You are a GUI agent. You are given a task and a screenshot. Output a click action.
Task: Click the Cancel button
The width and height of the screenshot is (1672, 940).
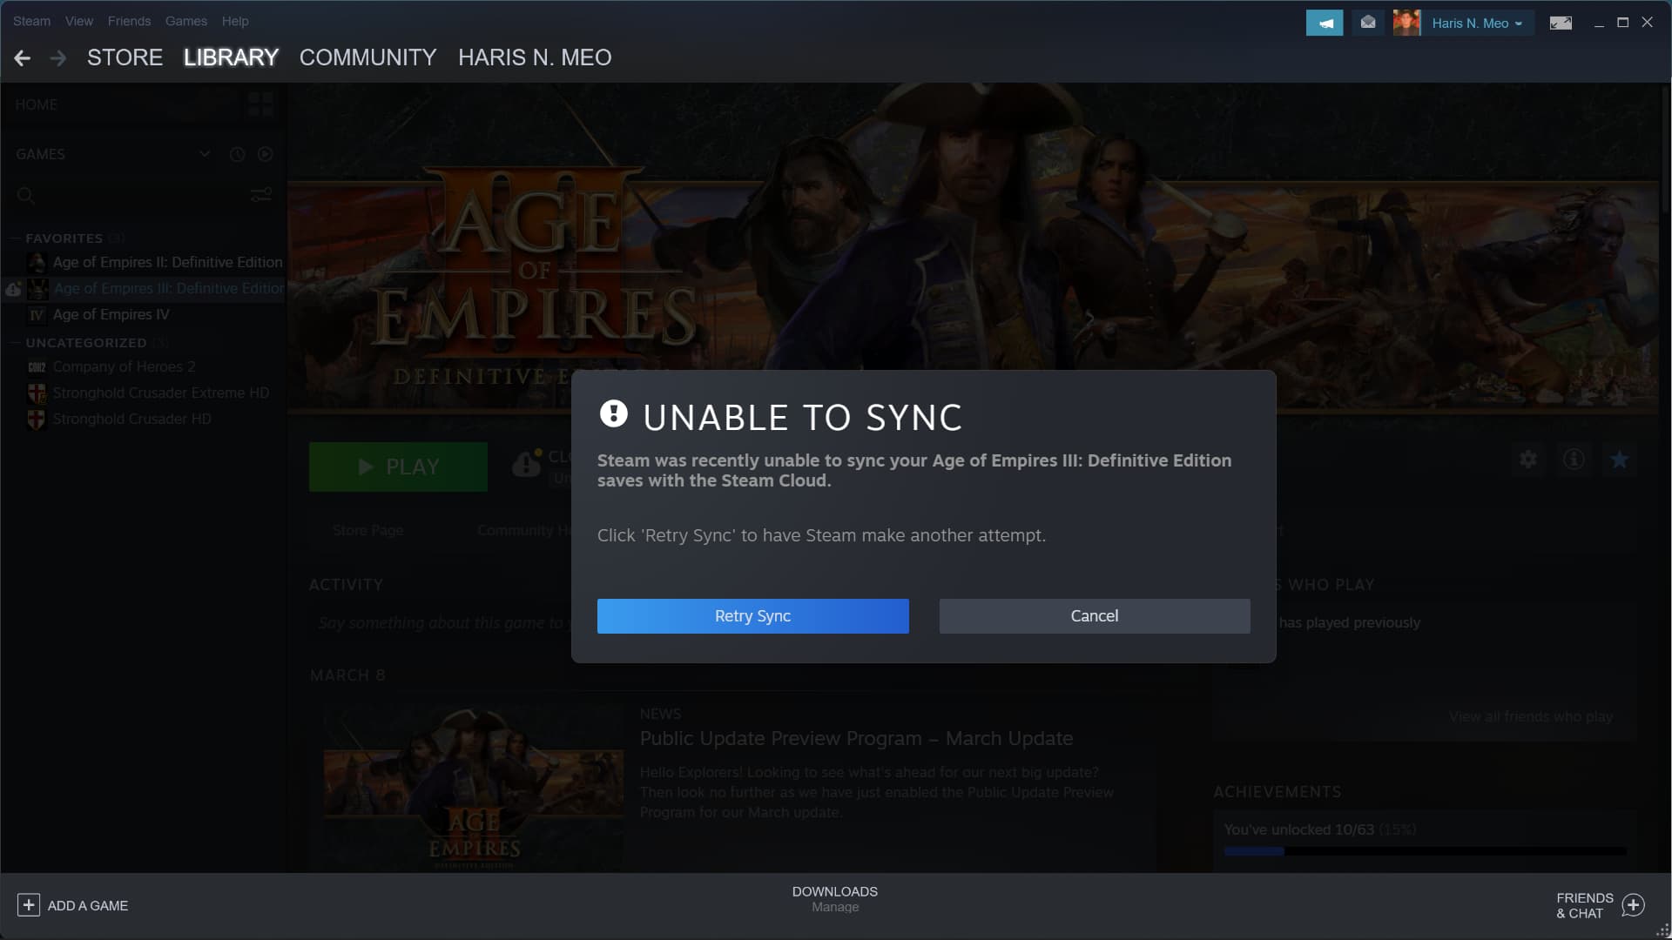click(x=1095, y=615)
